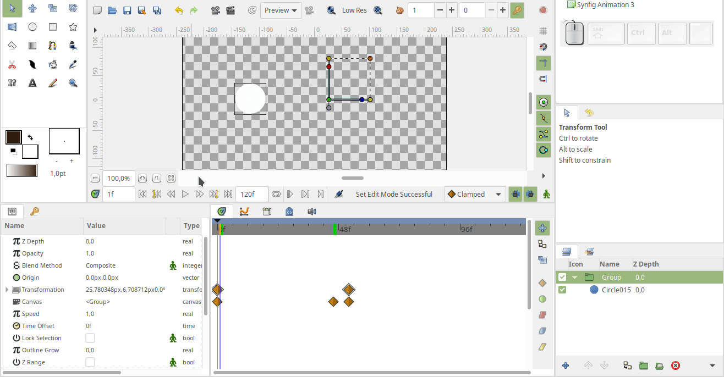Image resolution: width=724 pixels, height=377 pixels.
Task: Select the Cutout scissors tool
Action: (x=12, y=64)
